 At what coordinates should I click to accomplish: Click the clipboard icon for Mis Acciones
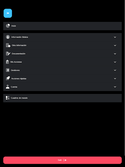[x=7, y=62]
